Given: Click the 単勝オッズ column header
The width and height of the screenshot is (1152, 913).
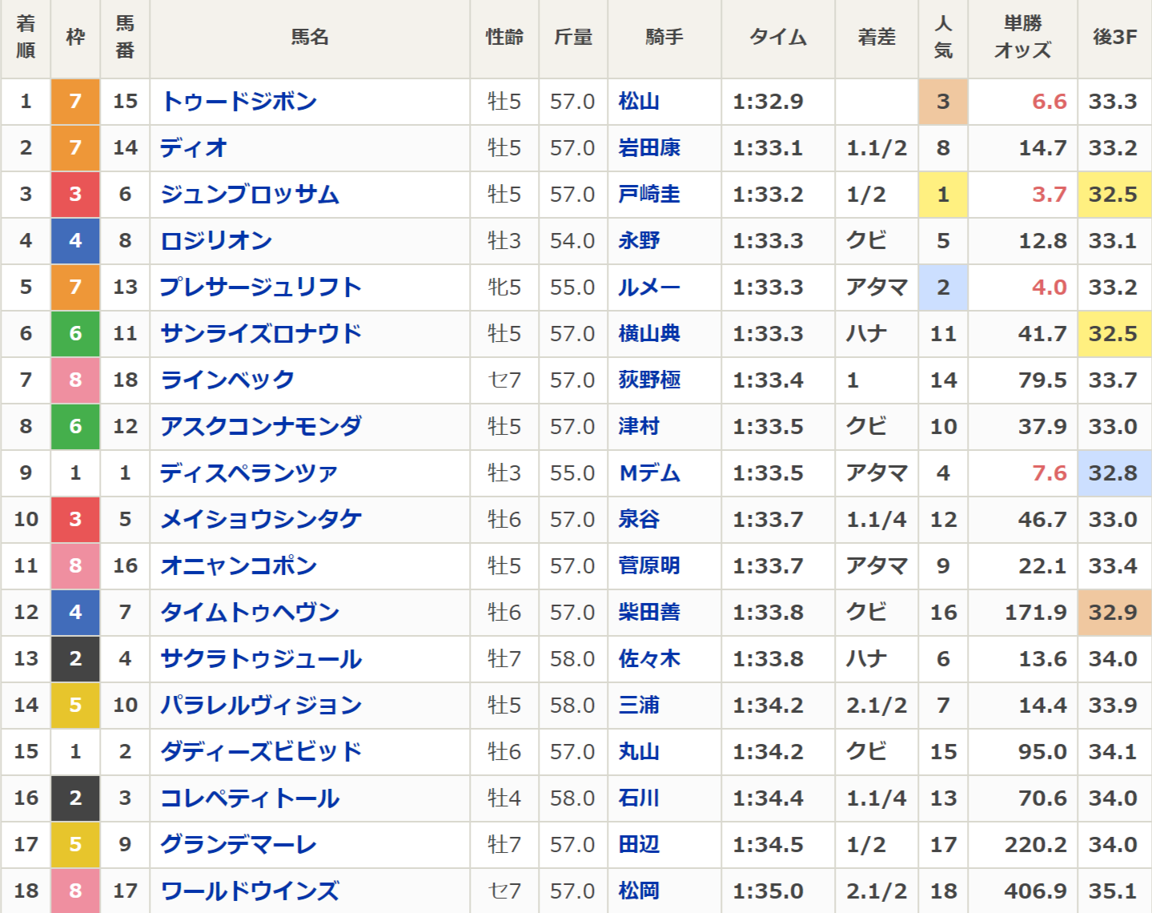Looking at the screenshot, I should pos(1022,38).
